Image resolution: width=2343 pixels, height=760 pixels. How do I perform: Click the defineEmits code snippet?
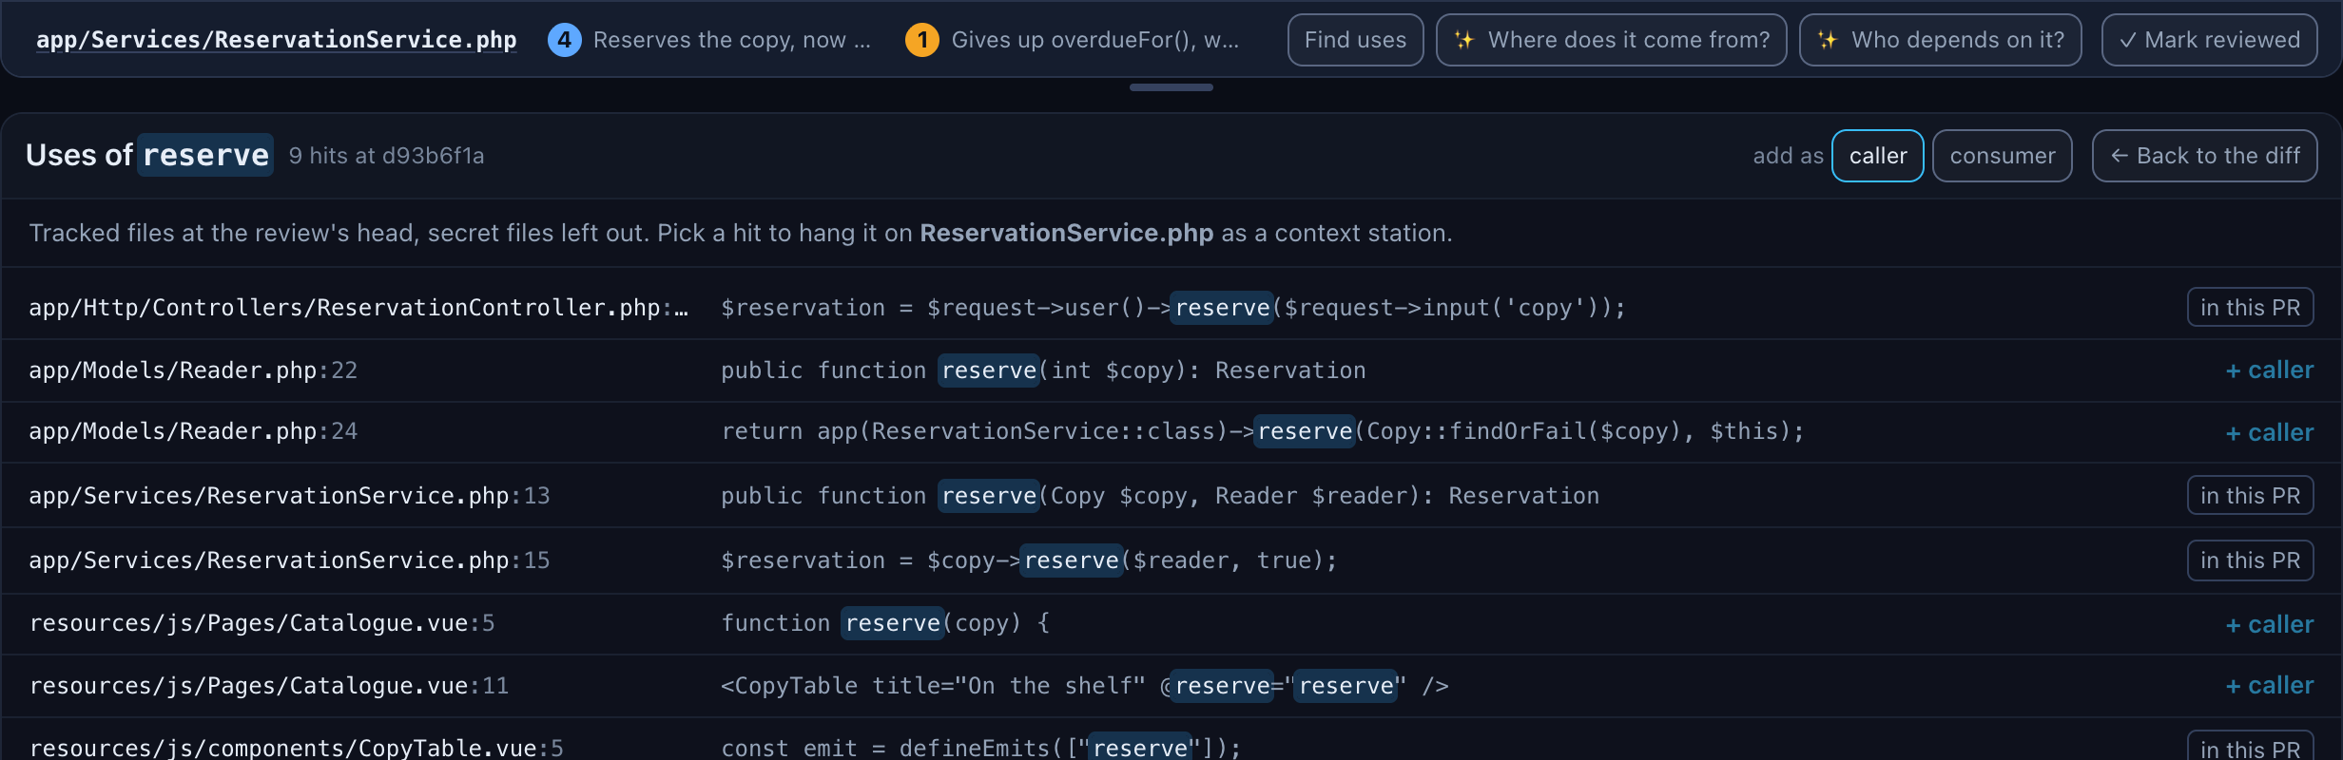click(981, 749)
